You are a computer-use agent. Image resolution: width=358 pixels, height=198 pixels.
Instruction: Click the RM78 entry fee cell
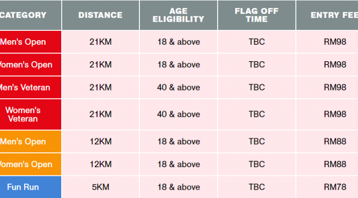(327, 187)
